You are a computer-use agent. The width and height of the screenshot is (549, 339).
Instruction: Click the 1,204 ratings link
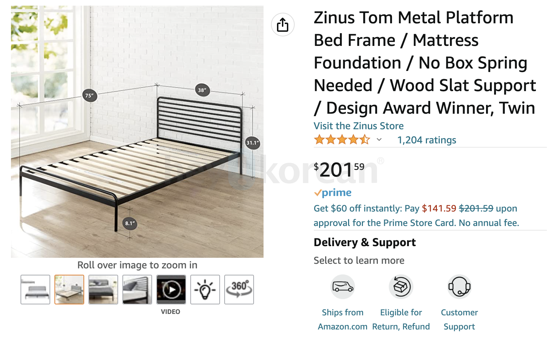[x=426, y=140]
